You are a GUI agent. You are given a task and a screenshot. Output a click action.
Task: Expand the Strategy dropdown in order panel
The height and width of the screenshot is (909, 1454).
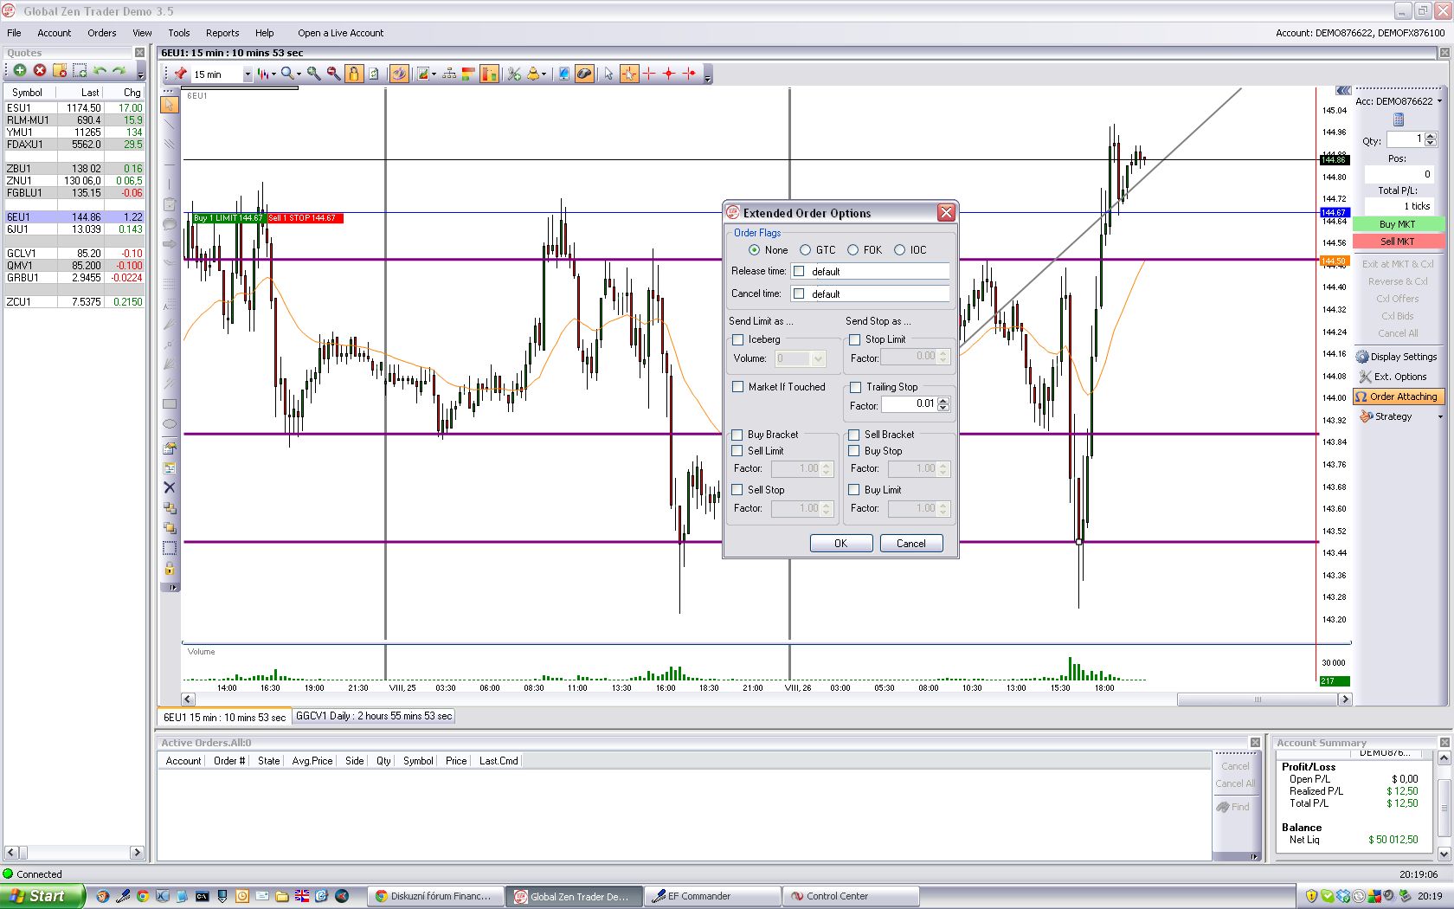coord(1440,417)
